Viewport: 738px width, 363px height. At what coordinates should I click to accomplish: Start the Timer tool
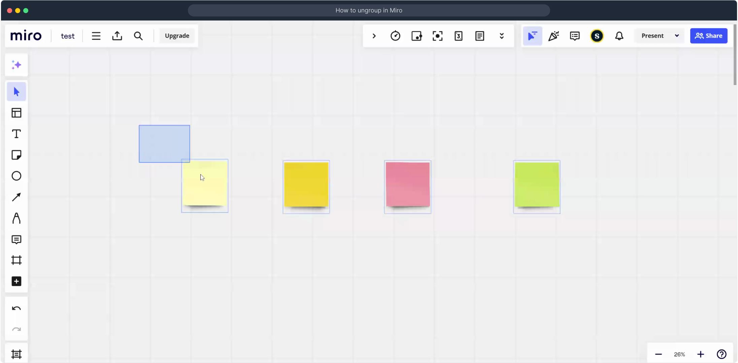[x=395, y=36]
